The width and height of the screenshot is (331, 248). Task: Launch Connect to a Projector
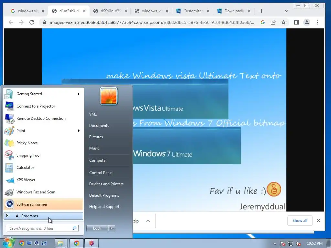[43, 106]
